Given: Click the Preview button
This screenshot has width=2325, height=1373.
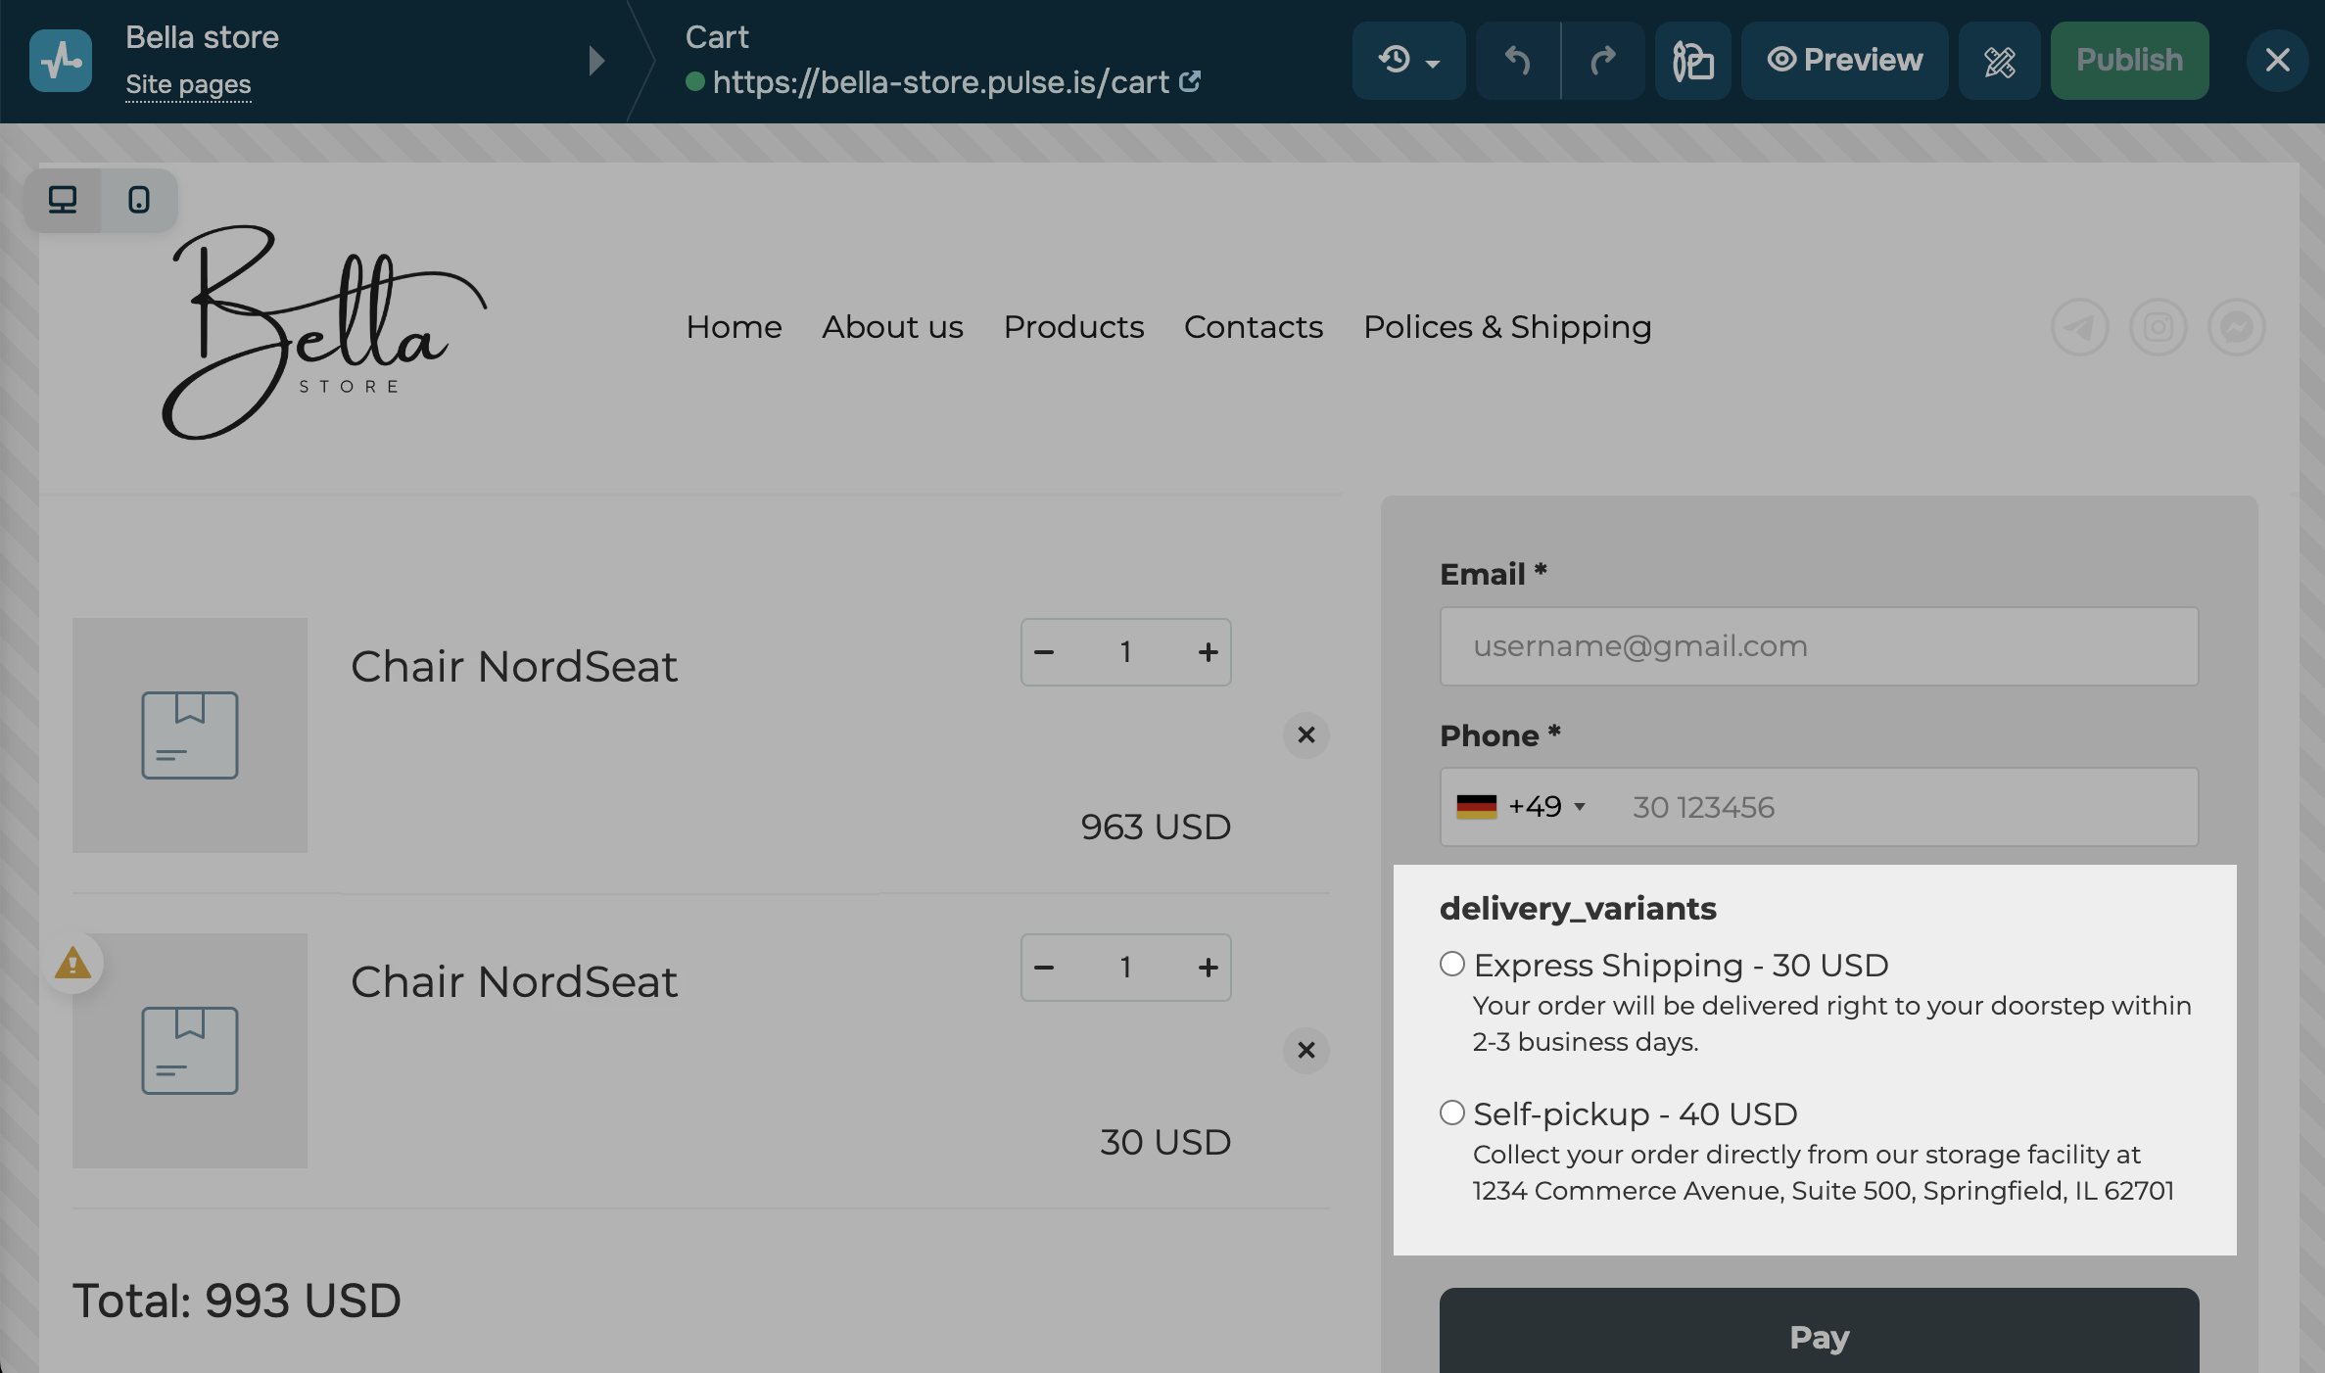Looking at the screenshot, I should (x=1845, y=61).
